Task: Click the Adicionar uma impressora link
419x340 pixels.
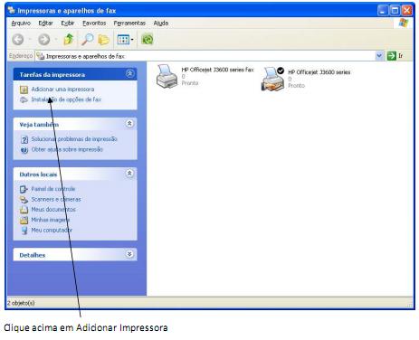Action: click(x=62, y=90)
